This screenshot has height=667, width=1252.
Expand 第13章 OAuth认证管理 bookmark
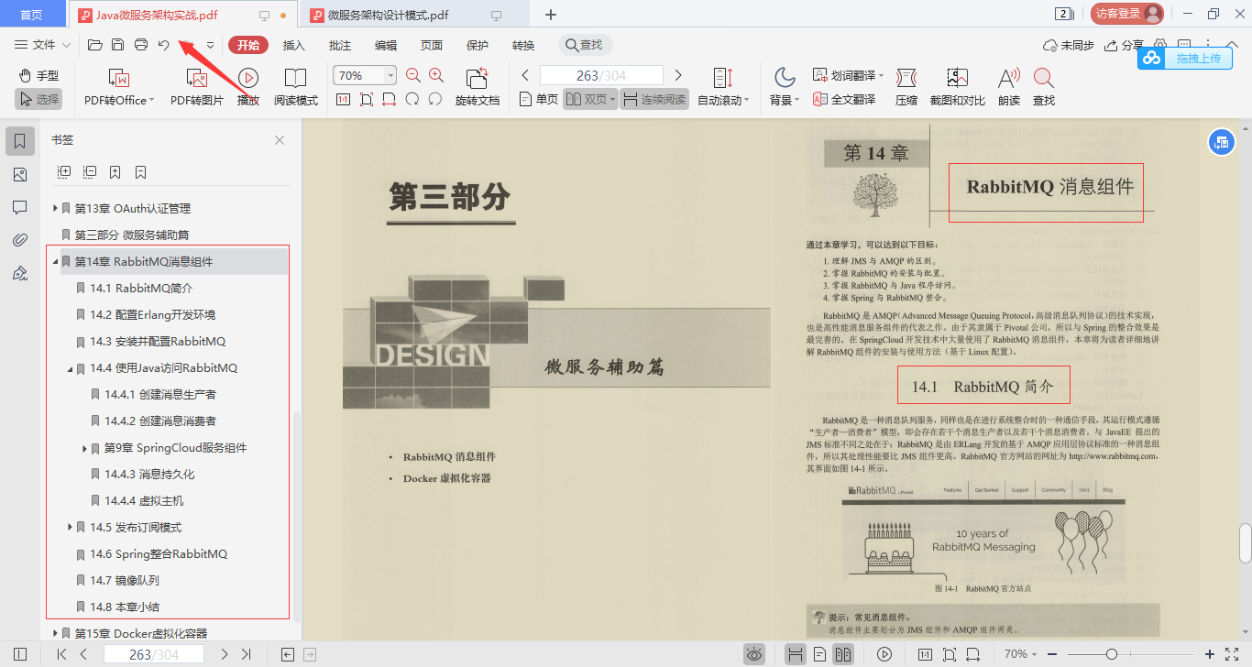click(x=55, y=209)
